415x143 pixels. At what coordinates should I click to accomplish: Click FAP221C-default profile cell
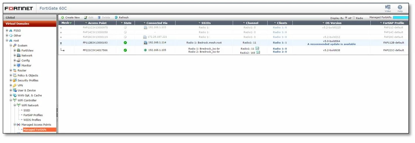(394, 50)
